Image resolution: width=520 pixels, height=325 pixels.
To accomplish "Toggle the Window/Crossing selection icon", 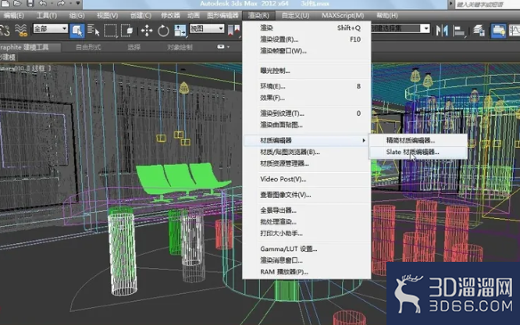I will coord(127,30).
